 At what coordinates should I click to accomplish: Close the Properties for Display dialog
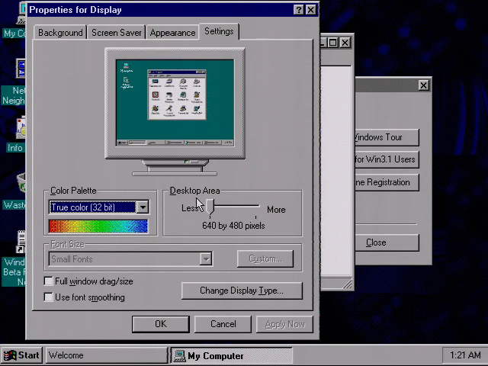tap(311, 10)
